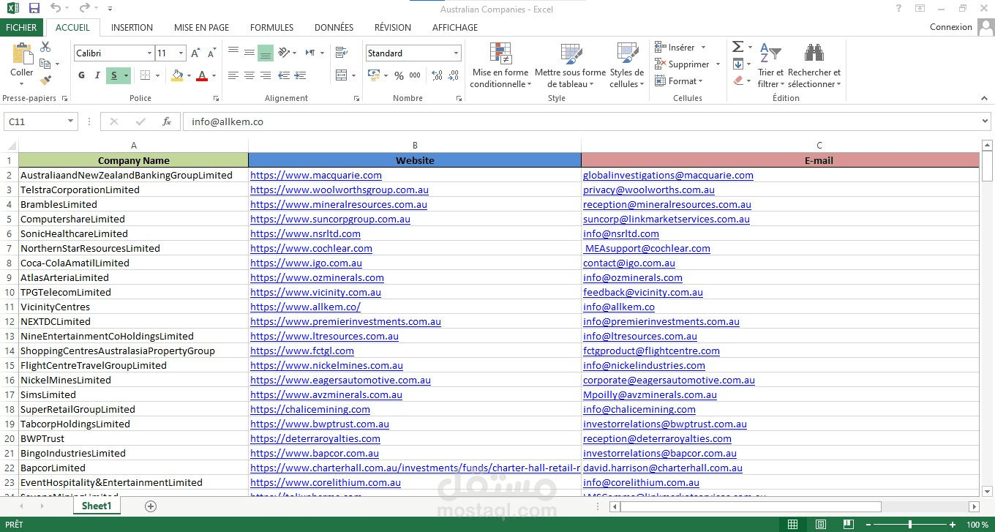Click the insert function fx icon
Screen dimensions: 995x532
pos(167,121)
